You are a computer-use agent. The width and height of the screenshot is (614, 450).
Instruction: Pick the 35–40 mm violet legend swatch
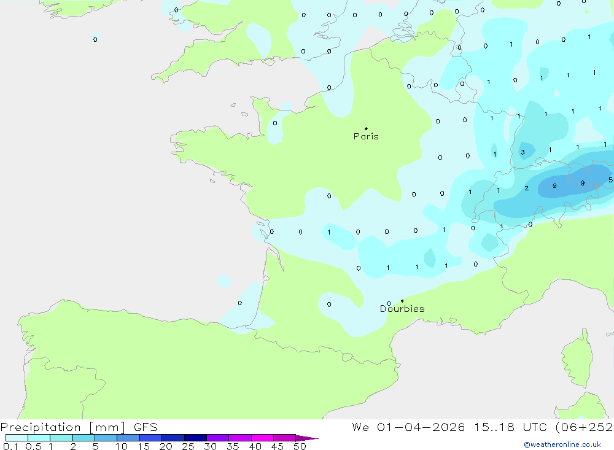[x=240, y=438]
